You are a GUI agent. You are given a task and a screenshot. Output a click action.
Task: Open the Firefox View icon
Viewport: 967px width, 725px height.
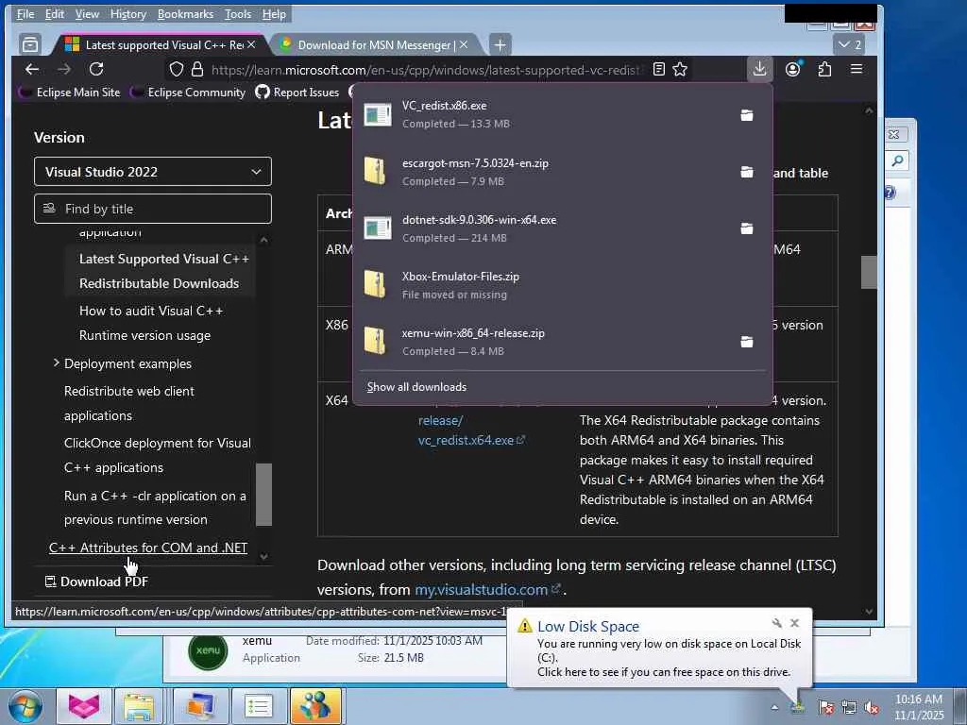click(29, 44)
